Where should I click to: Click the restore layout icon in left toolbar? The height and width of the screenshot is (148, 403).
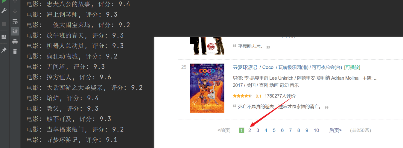click(x=4, y=37)
